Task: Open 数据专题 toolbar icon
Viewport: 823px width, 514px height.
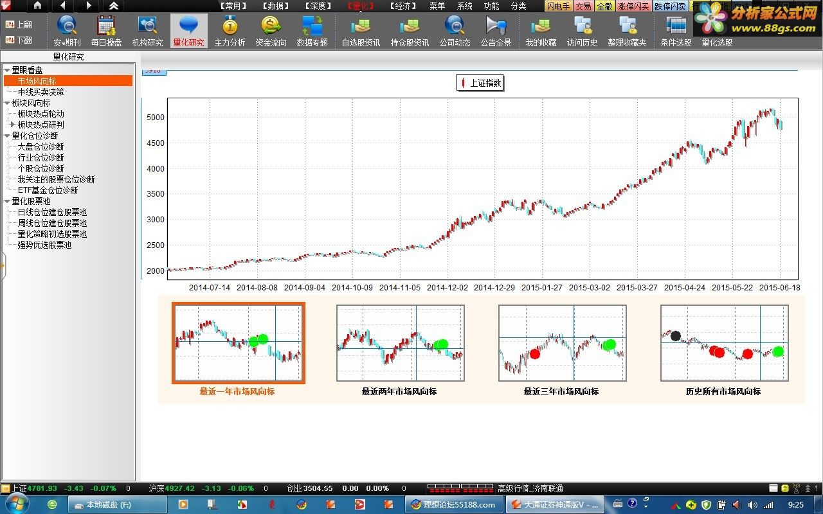Action: coord(312,31)
